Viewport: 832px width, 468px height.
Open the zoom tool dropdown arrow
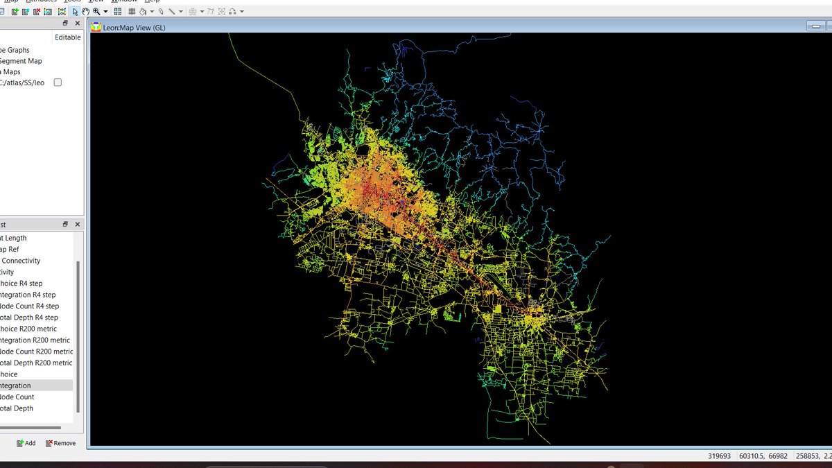point(105,12)
